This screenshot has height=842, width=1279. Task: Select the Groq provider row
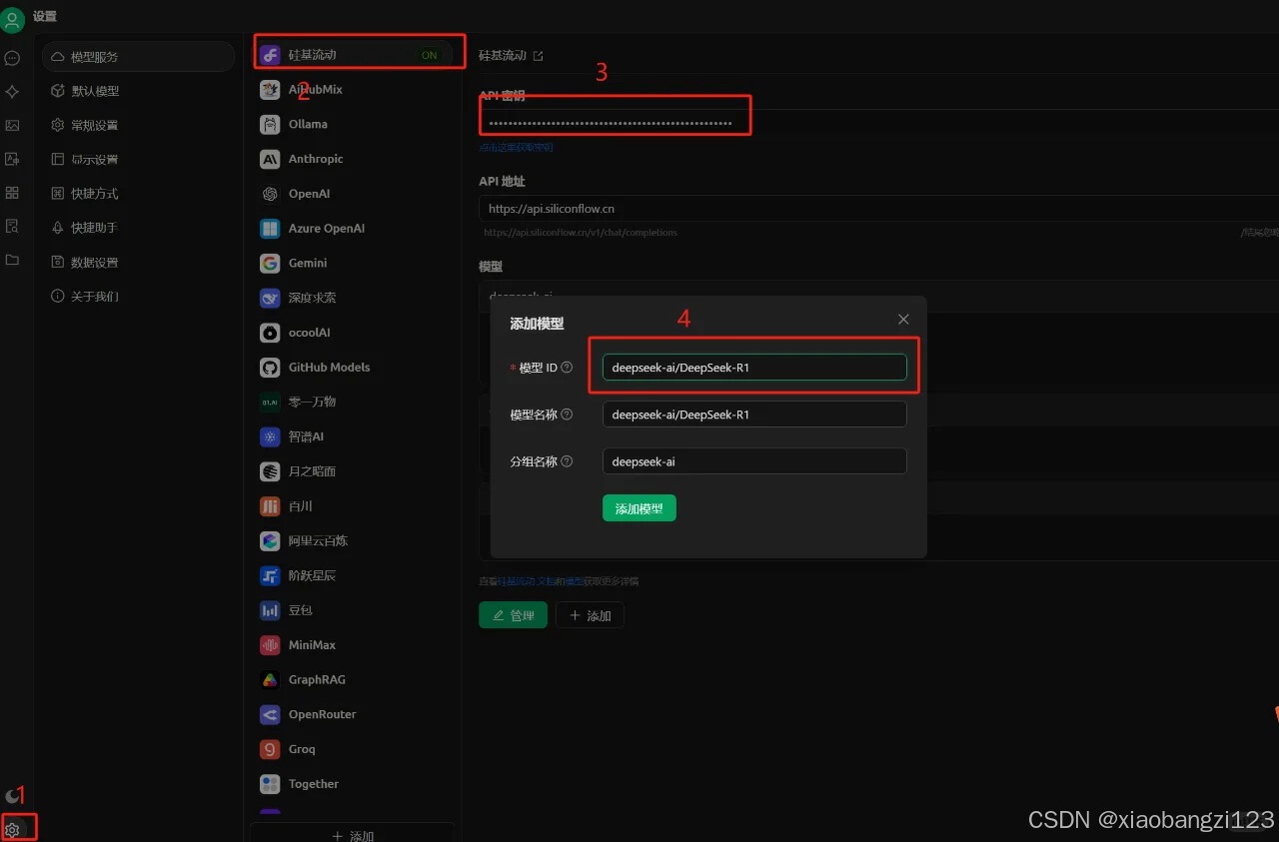click(352, 749)
